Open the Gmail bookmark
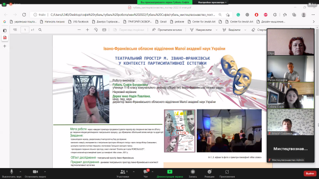The image size is (319, 179). 160,21
